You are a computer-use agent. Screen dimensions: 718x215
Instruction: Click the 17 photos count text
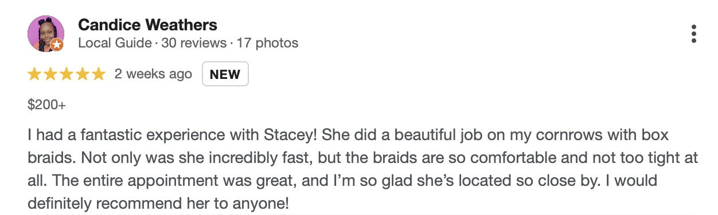pyautogui.click(x=267, y=43)
